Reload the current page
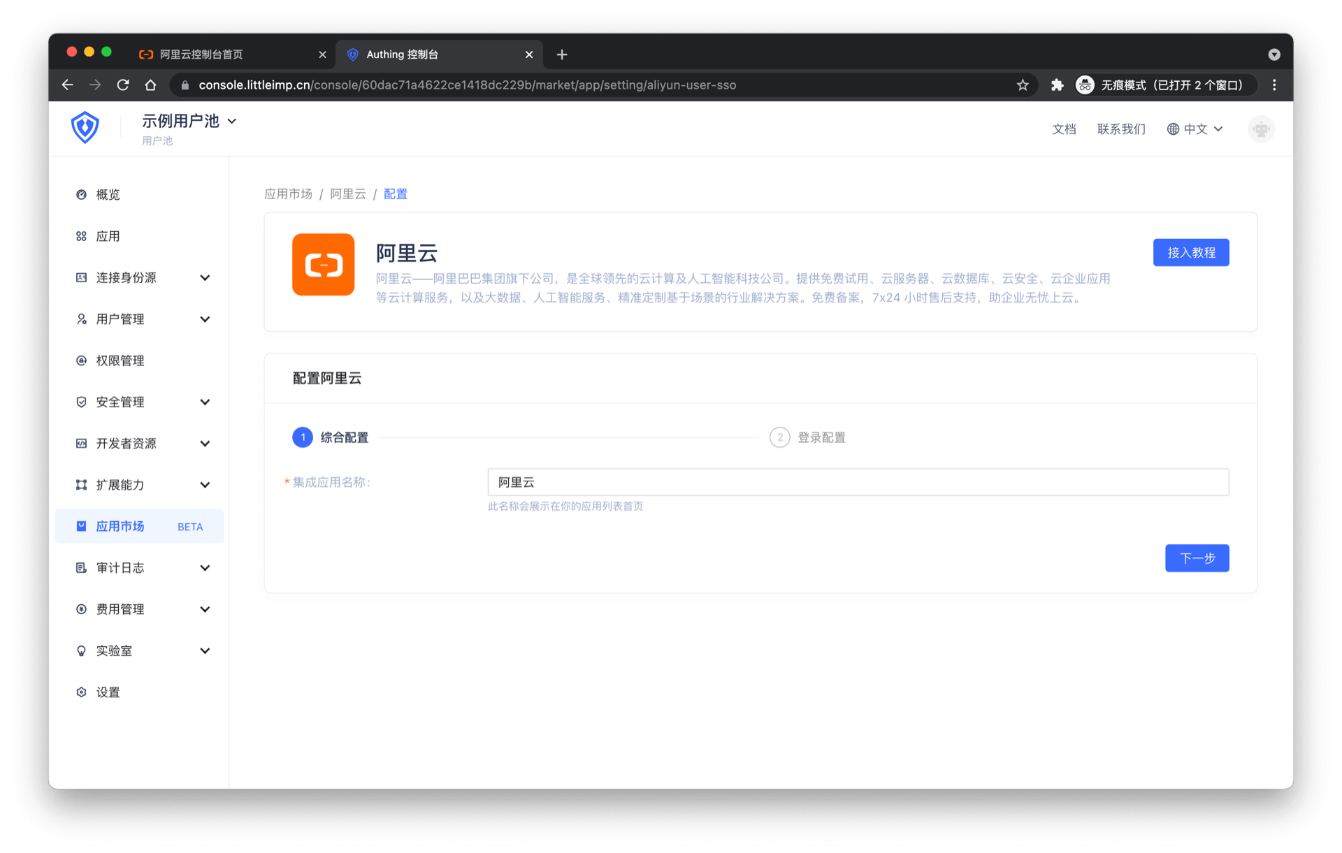This screenshot has height=853, width=1342. coord(123,85)
